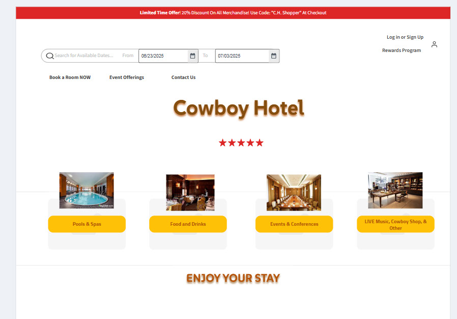
Task: Click the last red rating star
Action: [260, 143]
